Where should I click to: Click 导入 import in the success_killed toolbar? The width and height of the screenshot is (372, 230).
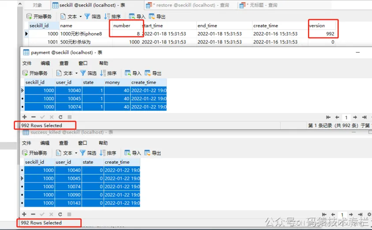pos(133,153)
